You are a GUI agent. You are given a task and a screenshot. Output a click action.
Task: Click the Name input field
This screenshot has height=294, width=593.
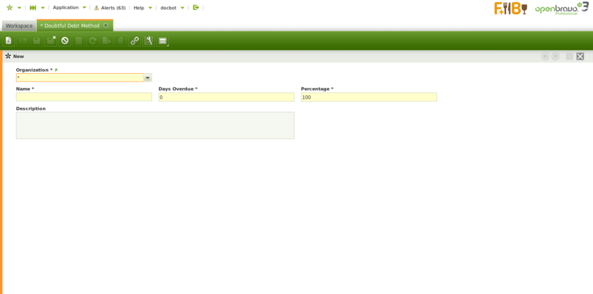click(x=84, y=97)
